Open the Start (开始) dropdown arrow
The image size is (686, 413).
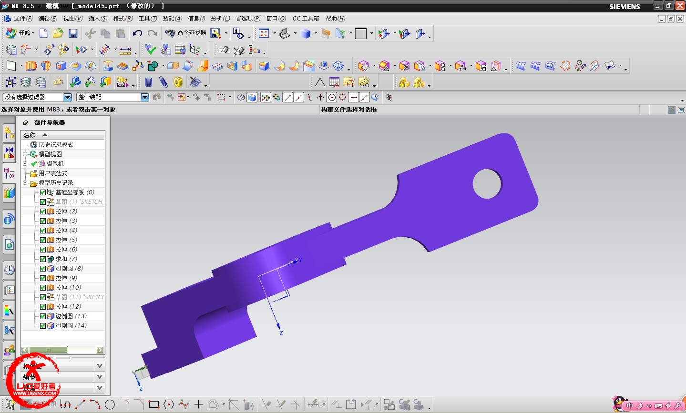[x=33, y=33]
